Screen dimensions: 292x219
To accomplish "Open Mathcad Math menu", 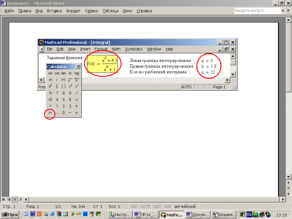I will pos(116,49).
